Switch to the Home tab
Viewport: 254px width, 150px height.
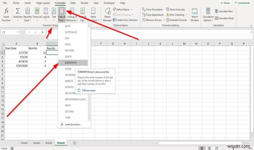[x=16, y=3]
